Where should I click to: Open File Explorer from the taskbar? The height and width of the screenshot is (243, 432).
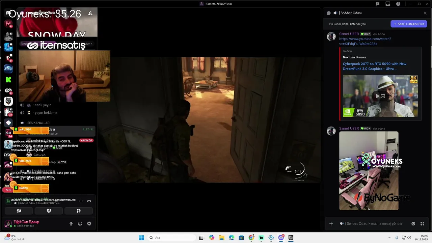point(221,238)
